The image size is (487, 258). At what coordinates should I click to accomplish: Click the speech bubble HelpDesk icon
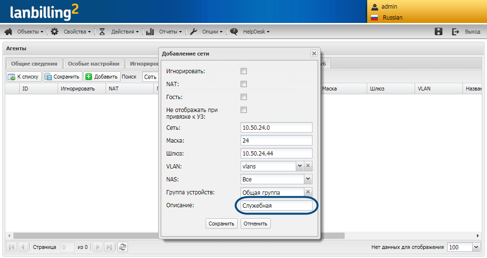tap(234, 32)
